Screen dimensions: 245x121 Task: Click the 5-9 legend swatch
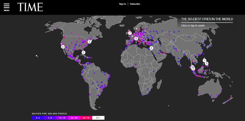coord(50,118)
